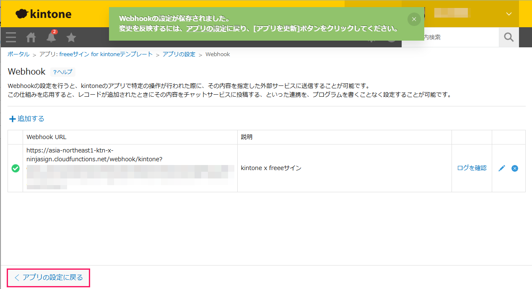The height and width of the screenshot is (289, 532).
Task: Click the search magnifier button
Action: click(x=509, y=37)
